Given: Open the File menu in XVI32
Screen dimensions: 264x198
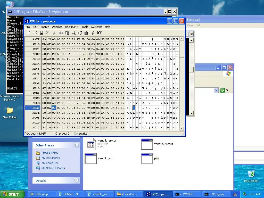Looking at the screenshot, I should click(28, 27).
